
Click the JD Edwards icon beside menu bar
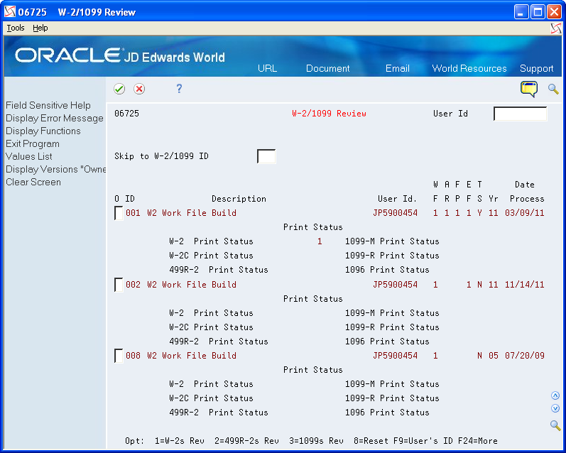point(556,28)
